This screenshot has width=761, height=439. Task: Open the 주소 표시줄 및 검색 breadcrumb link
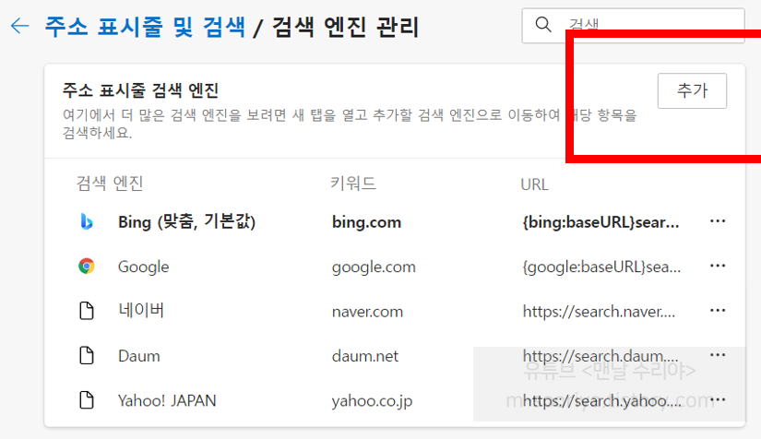(145, 27)
